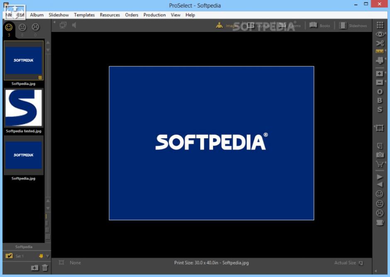Click the None crop label
The height and width of the screenshot is (277, 390).
pos(76,263)
